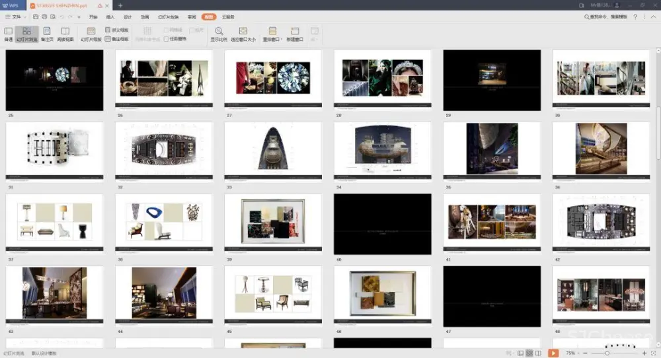The width and height of the screenshot is (661, 358).
Task: Click Fit to Window (适应窗口大小) icon
Action: [243, 31]
